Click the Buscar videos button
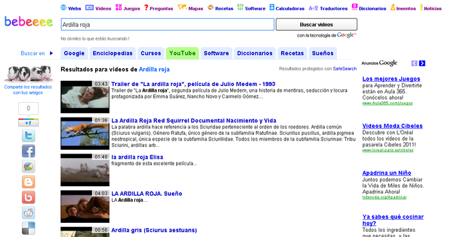Screen dimensions: 450x237 pos(316,24)
